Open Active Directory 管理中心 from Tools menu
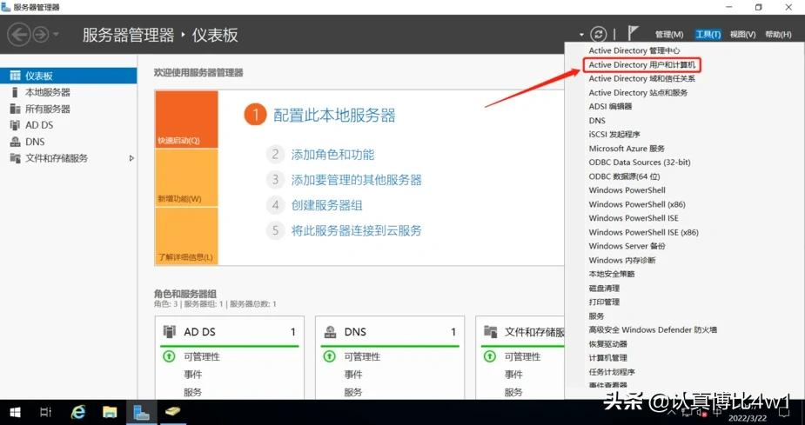The width and height of the screenshot is (805, 425). (634, 50)
